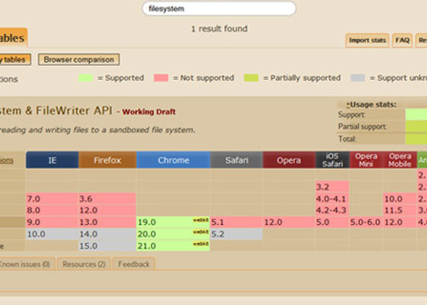Click the Safari column header

coord(236,160)
